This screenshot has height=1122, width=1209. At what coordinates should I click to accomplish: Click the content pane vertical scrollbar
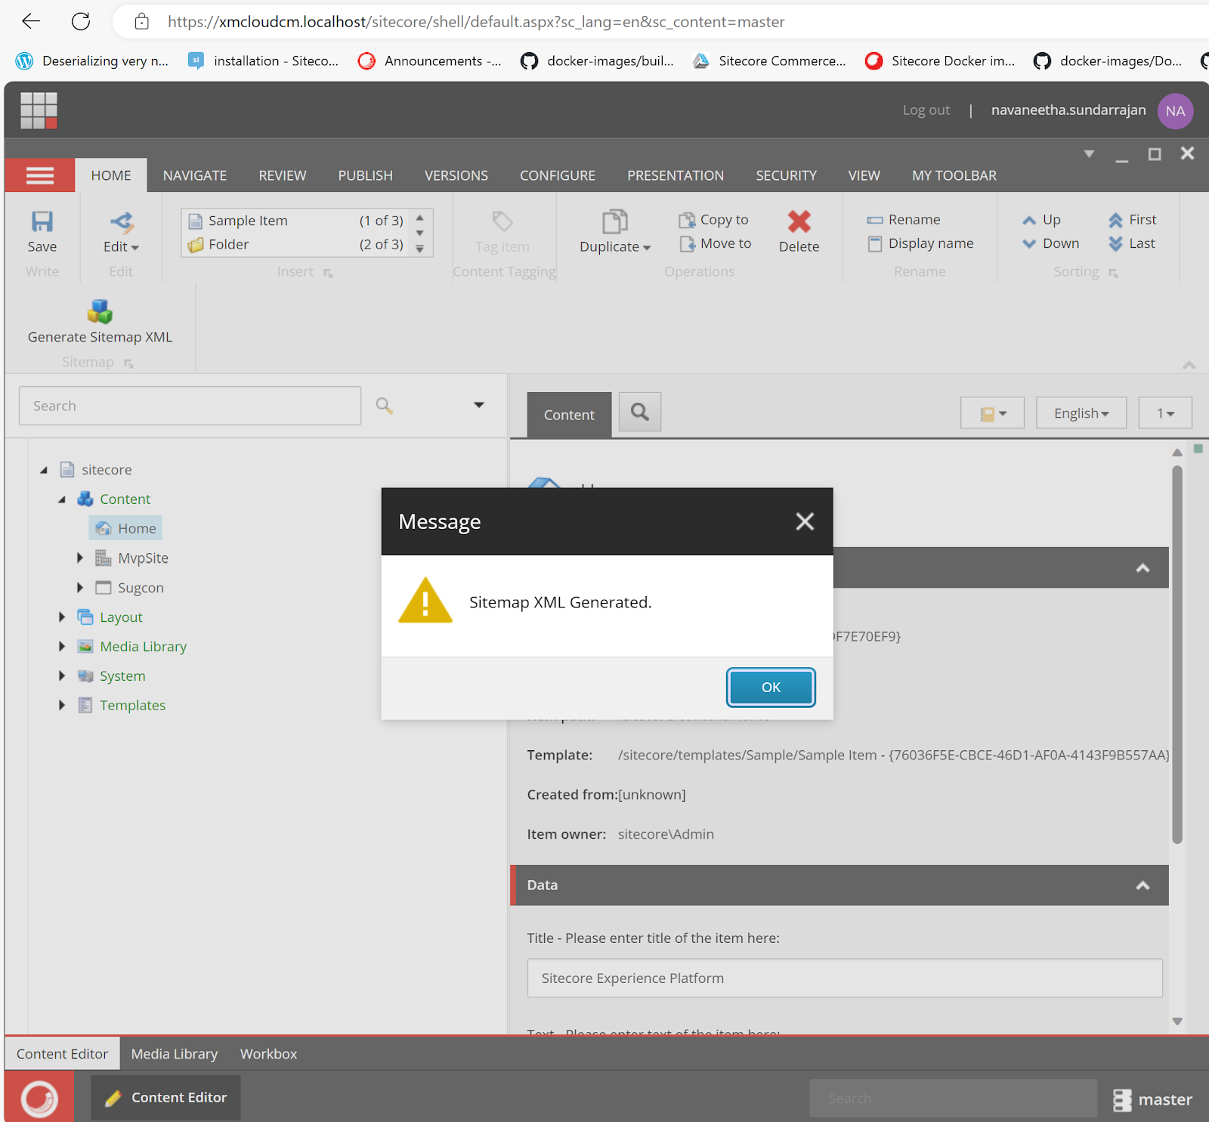pos(1177,654)
